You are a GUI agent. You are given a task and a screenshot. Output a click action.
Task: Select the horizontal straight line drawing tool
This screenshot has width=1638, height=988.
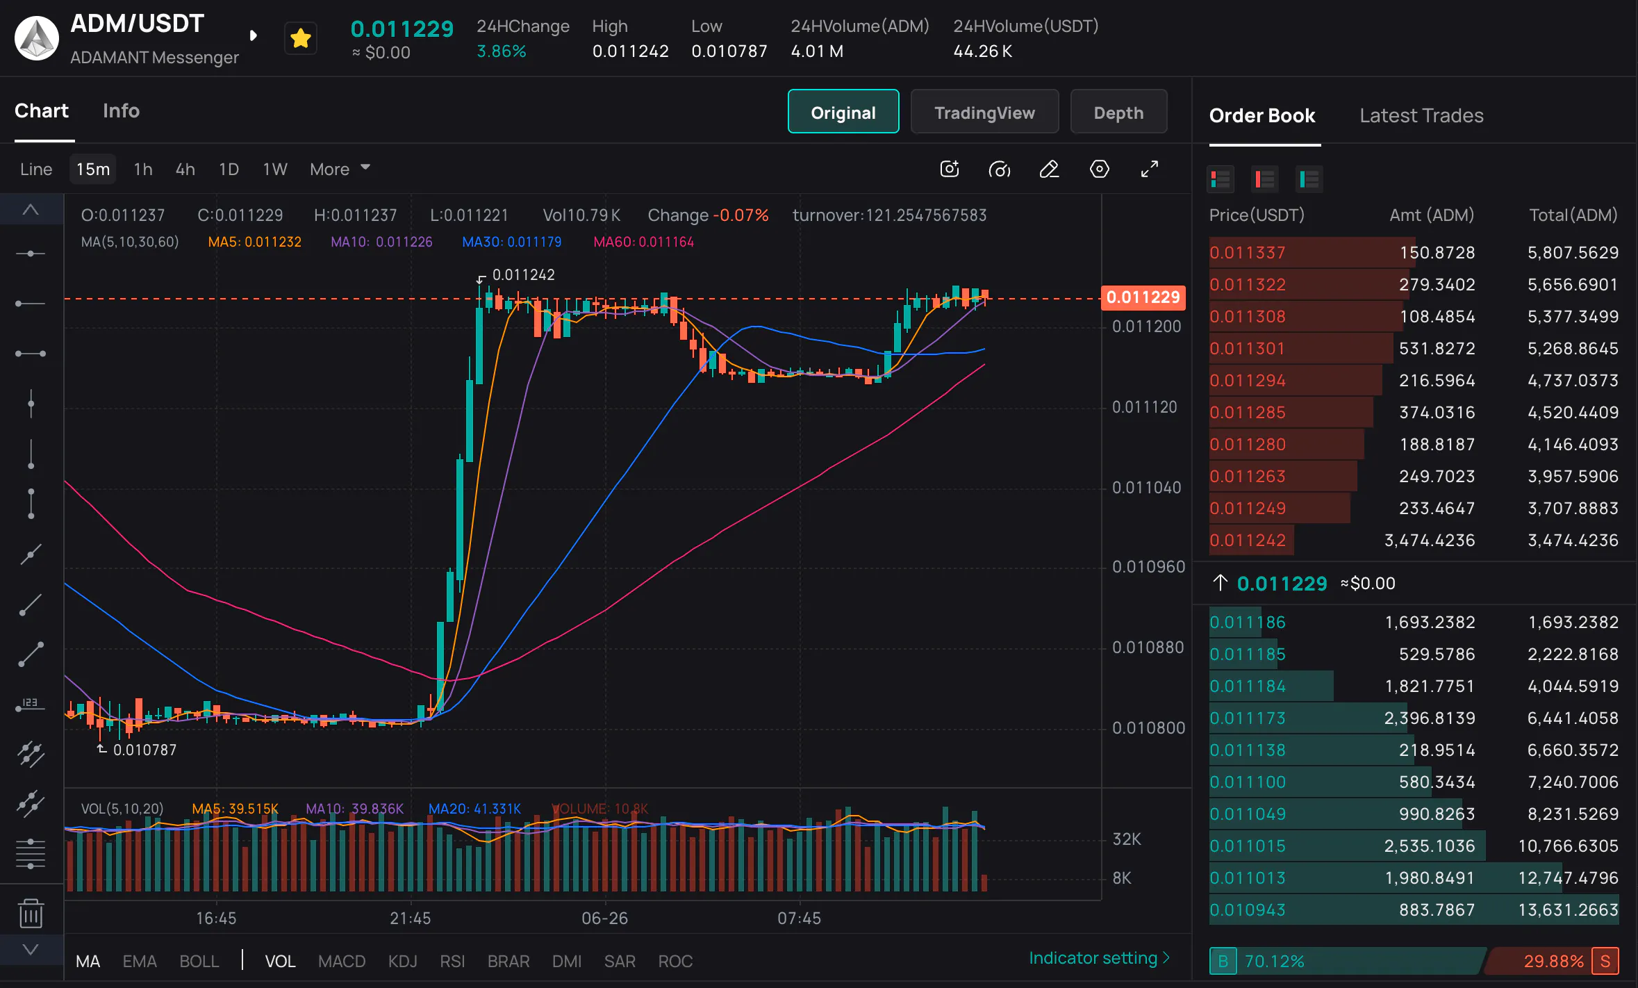point(31,254)
